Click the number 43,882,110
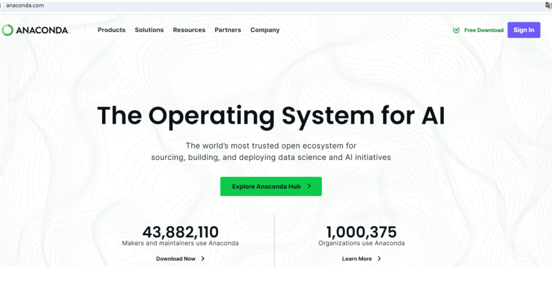This screenshot has height=291, width=555. point(180,232)
